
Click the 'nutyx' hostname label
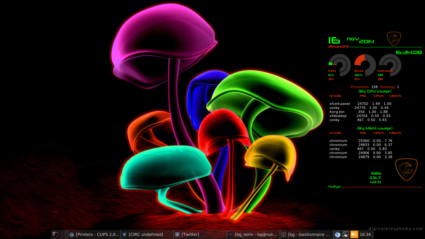(x=334, y=186)
